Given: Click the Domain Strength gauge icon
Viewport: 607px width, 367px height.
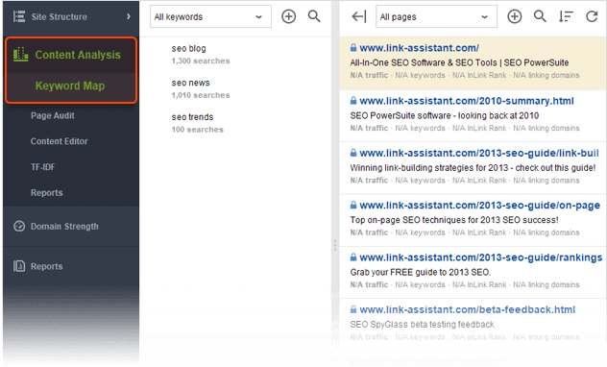Looking at the screenshot, I should (19, 226).
